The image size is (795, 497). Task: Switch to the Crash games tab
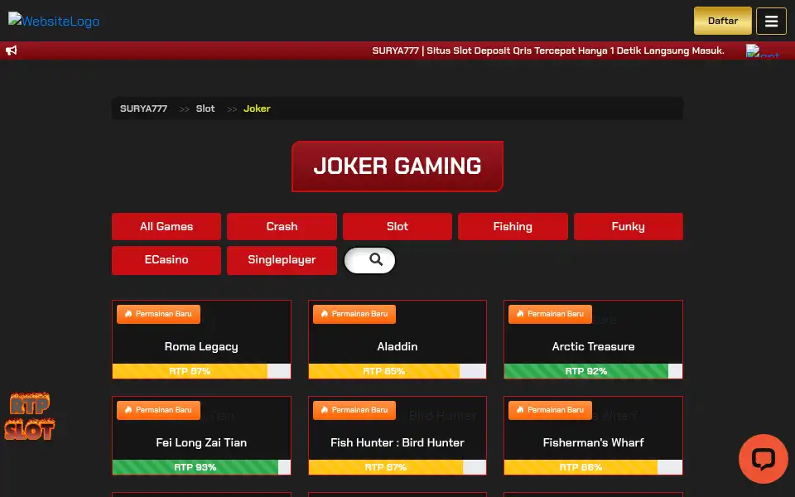coord(282,226)
